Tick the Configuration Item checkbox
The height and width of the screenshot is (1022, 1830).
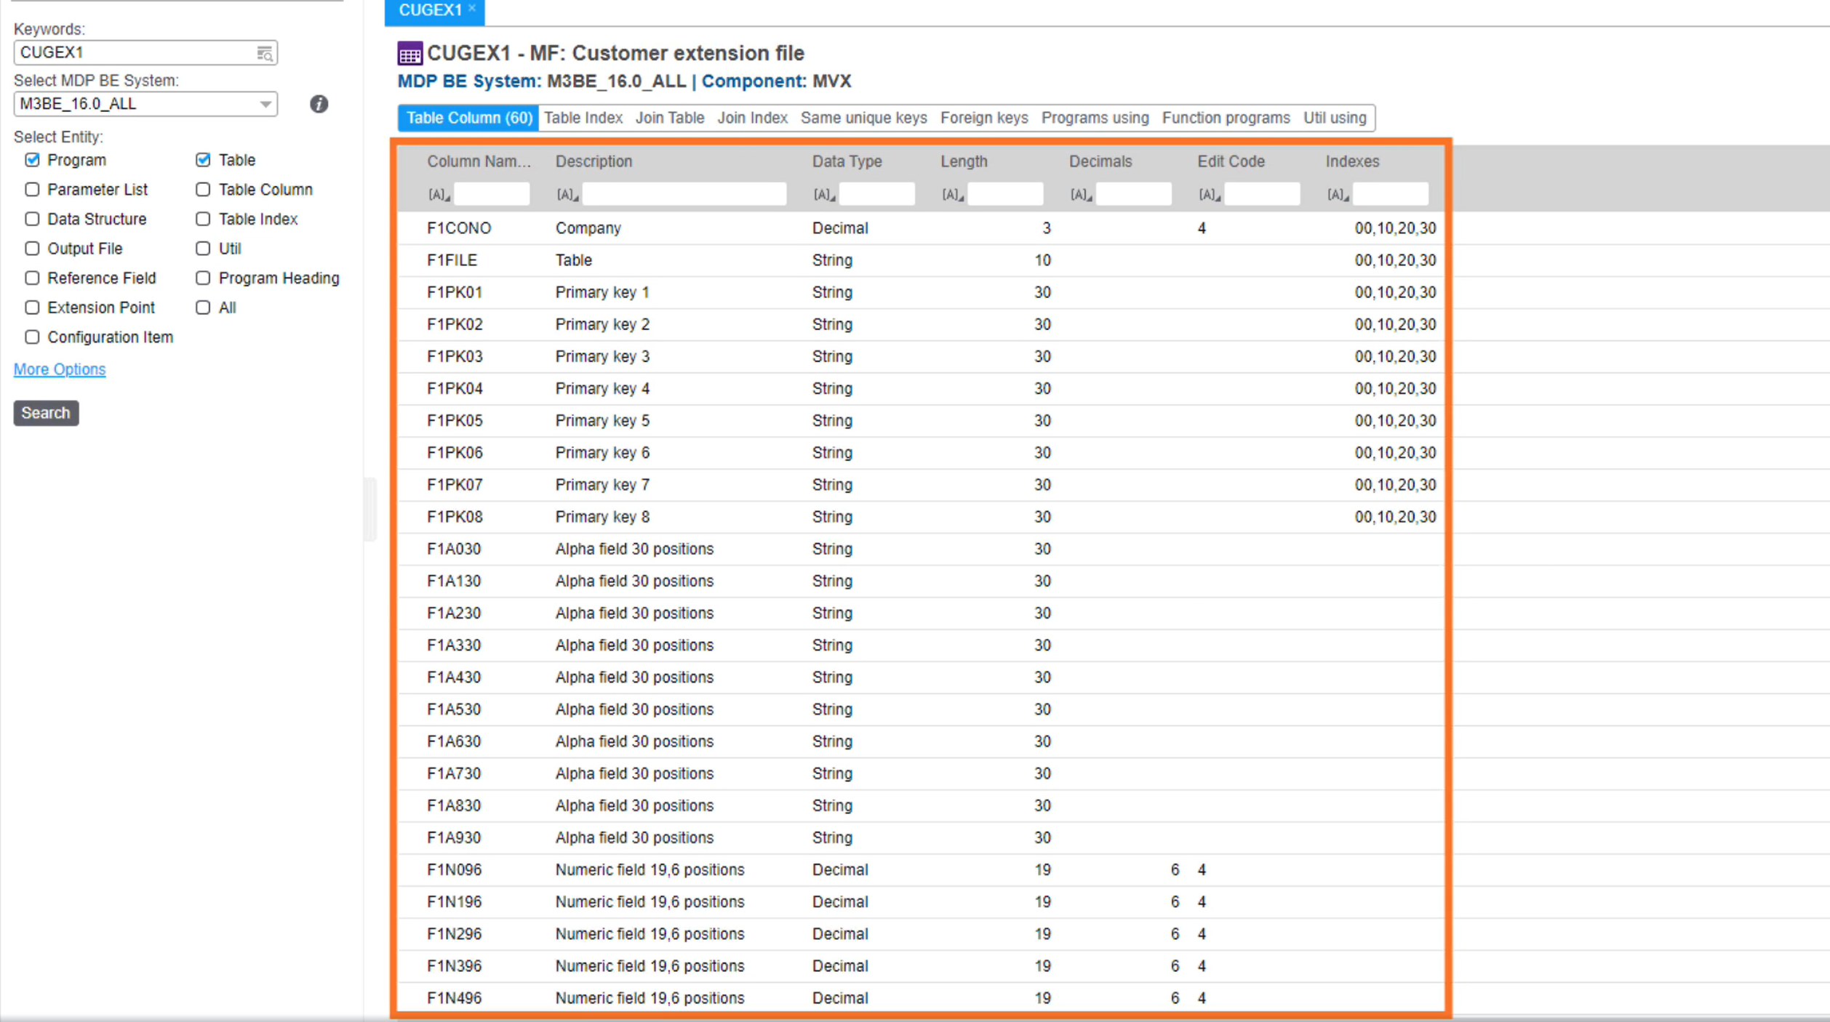click(x=32, y=337)
